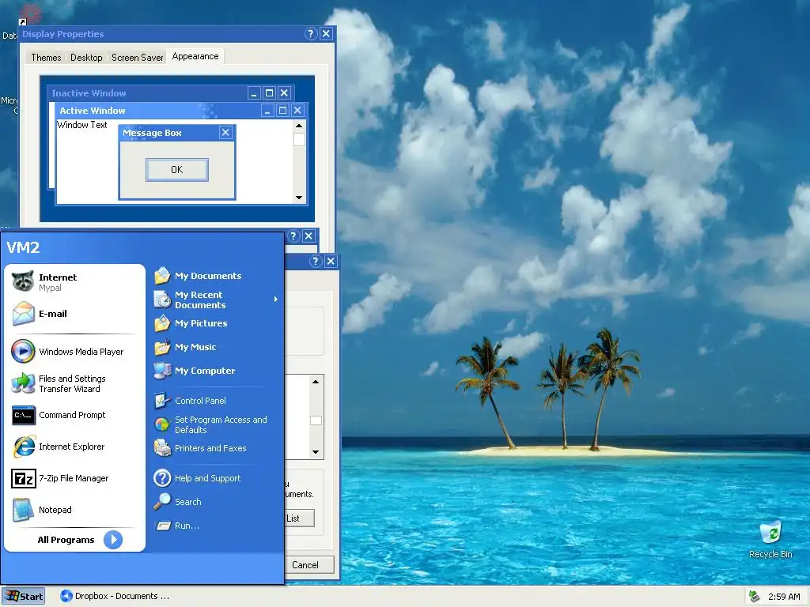
Task: Click the Recycle Bin desktop icon
Action: point(770,539)
